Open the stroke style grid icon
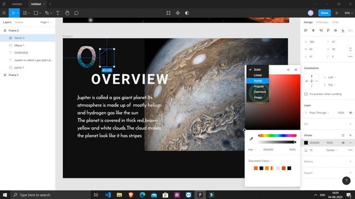Screen dimensions: 355x199 (343, 135)
